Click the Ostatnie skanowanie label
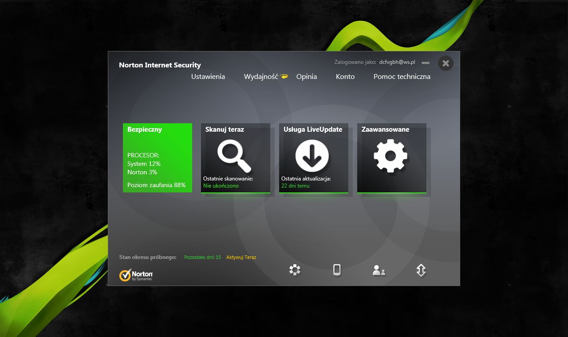 tap(228, 179)
